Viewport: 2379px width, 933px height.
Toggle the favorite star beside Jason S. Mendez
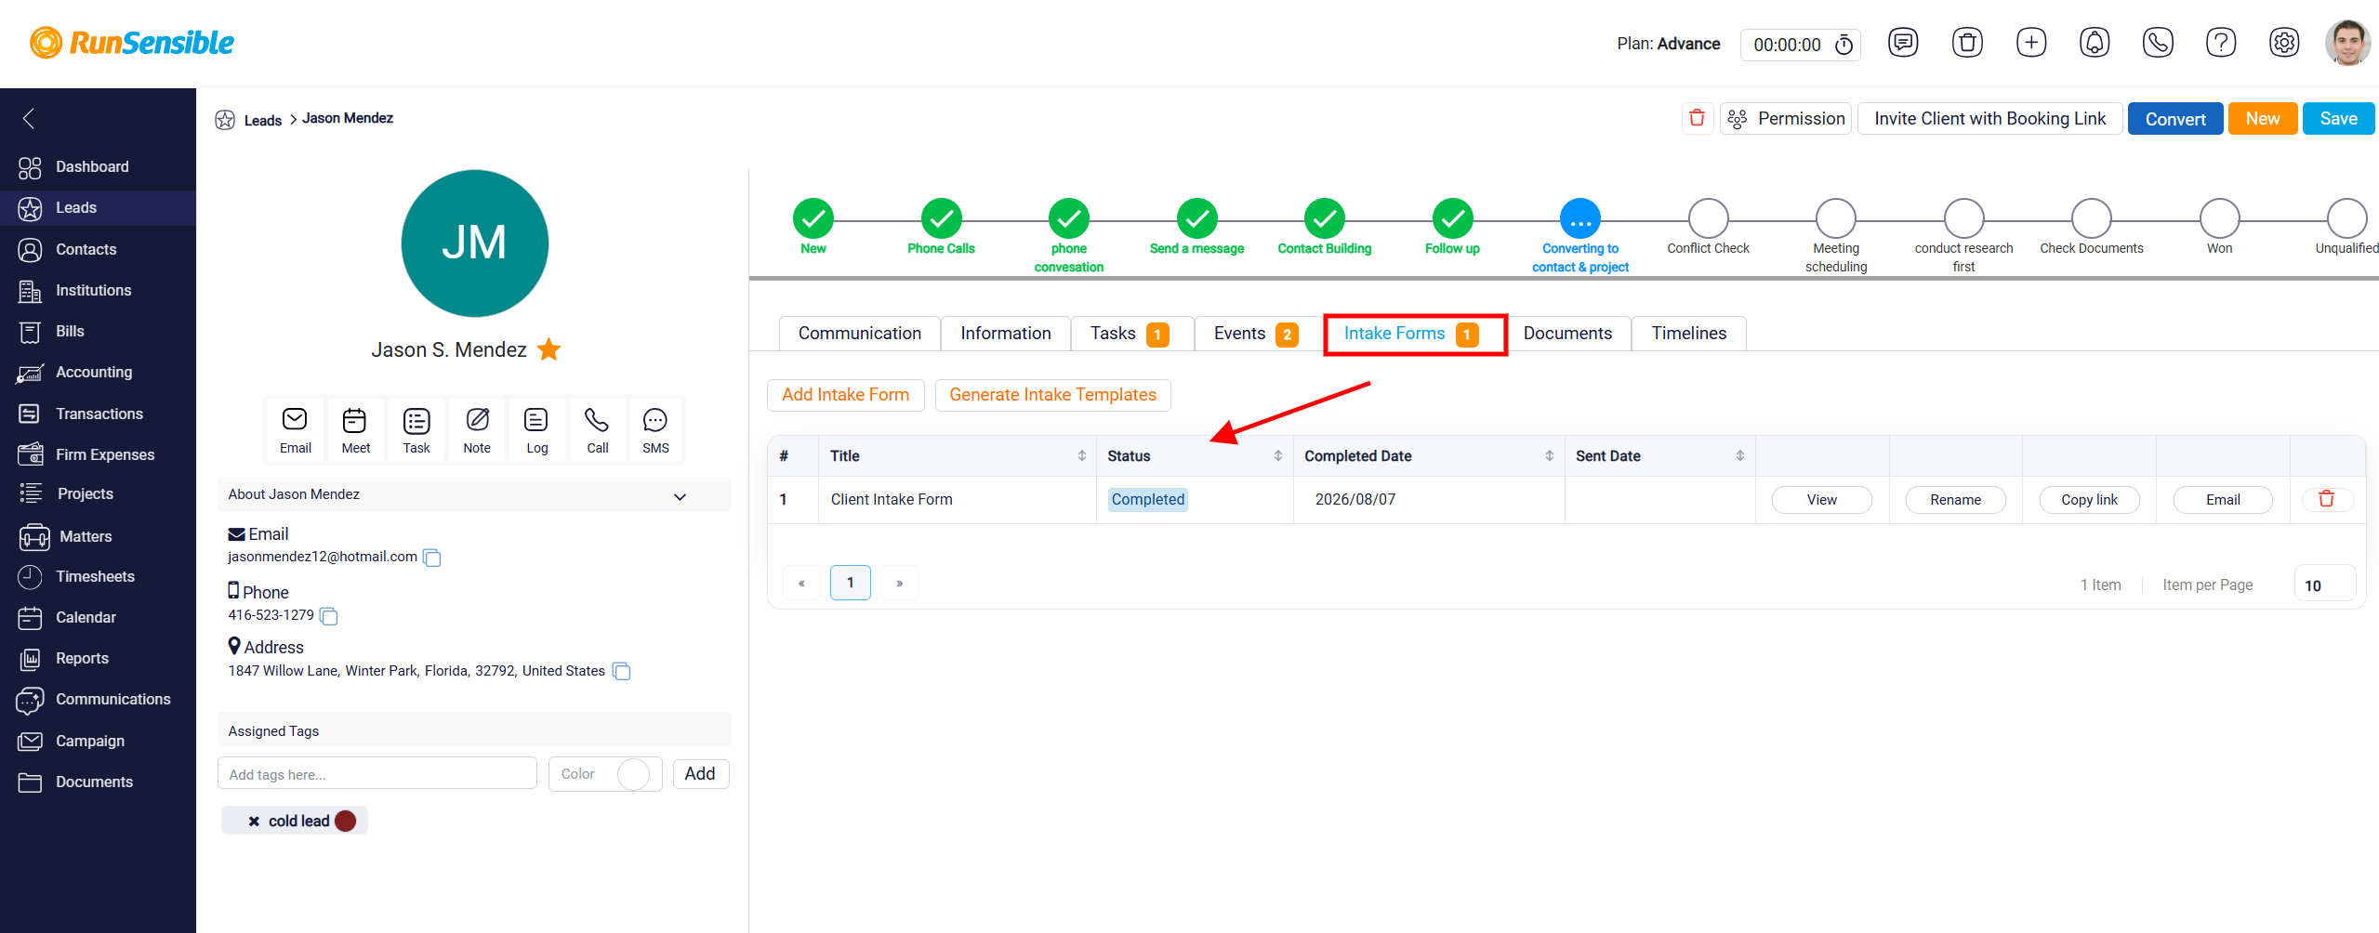tap(549, 349)
